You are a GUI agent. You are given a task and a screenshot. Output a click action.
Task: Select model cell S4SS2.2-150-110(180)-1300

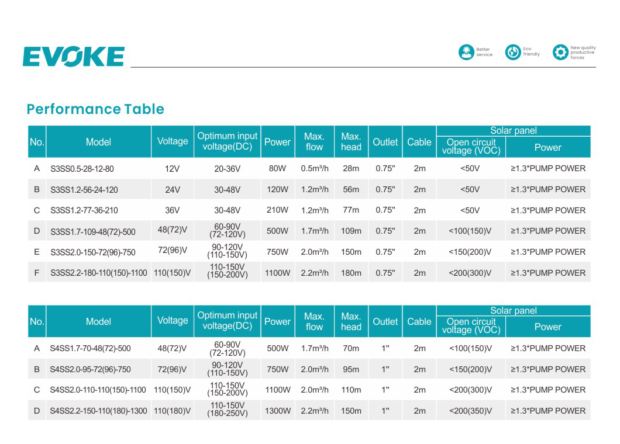point(98,411)
